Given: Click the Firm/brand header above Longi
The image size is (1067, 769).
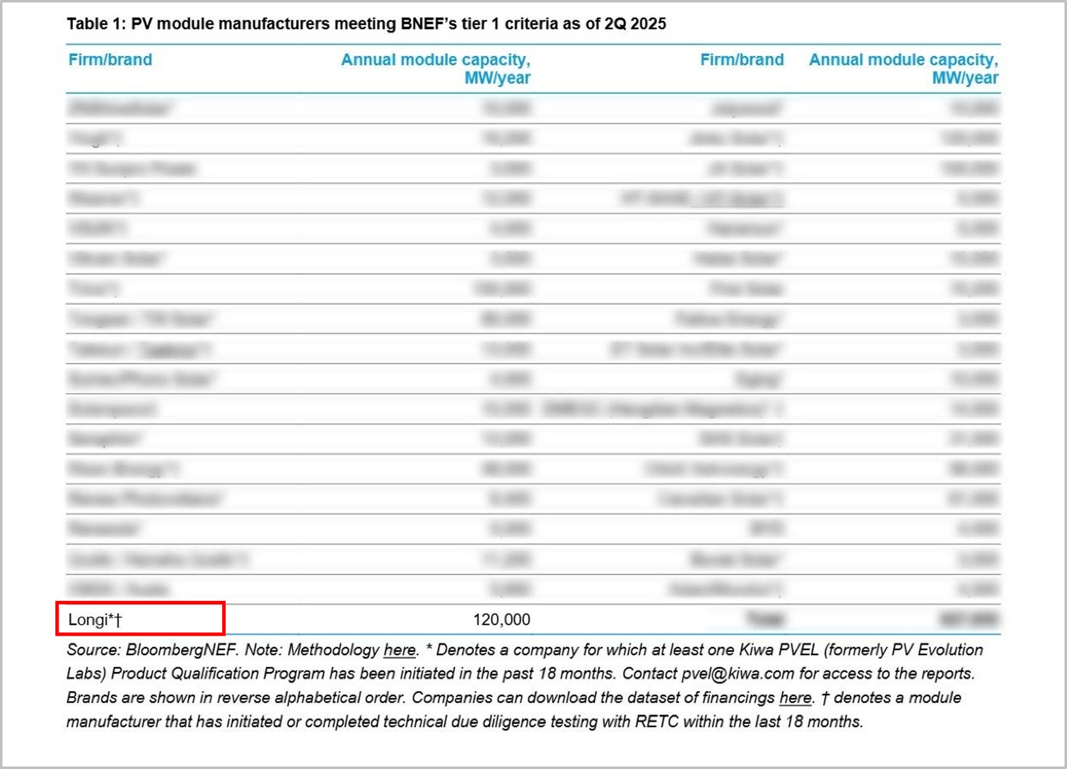Looking at the screenshot, I should [110, 60].
